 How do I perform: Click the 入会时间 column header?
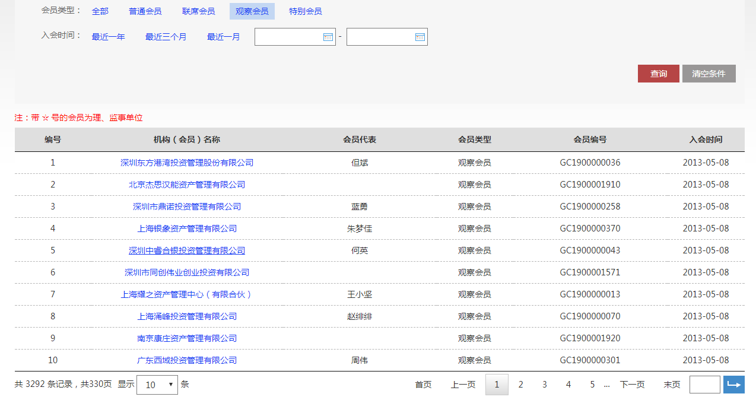(x=706, y=140)
